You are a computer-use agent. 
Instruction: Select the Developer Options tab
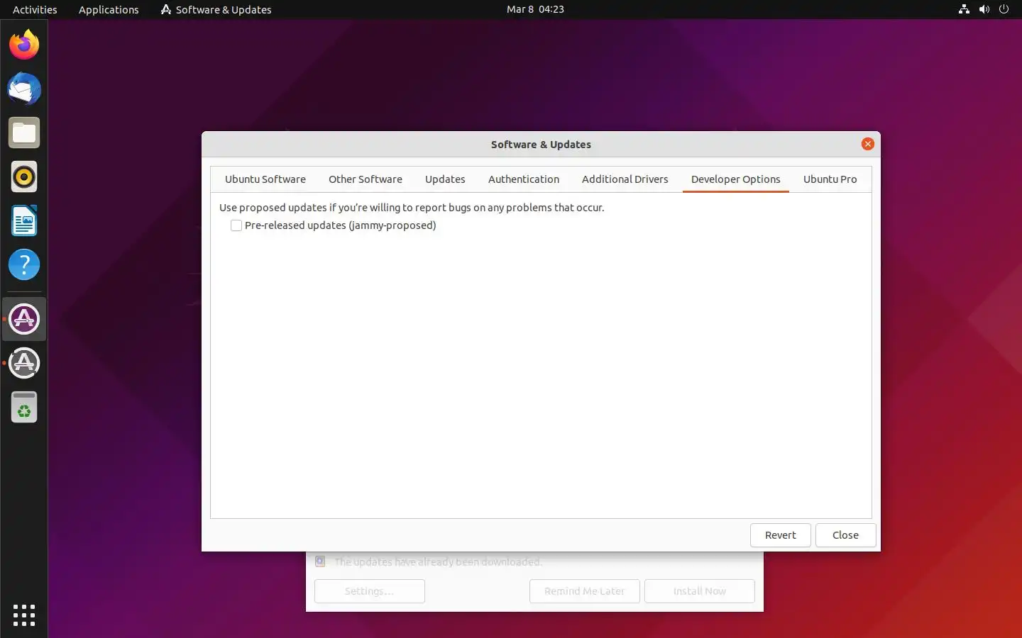[x=736, y=179]
